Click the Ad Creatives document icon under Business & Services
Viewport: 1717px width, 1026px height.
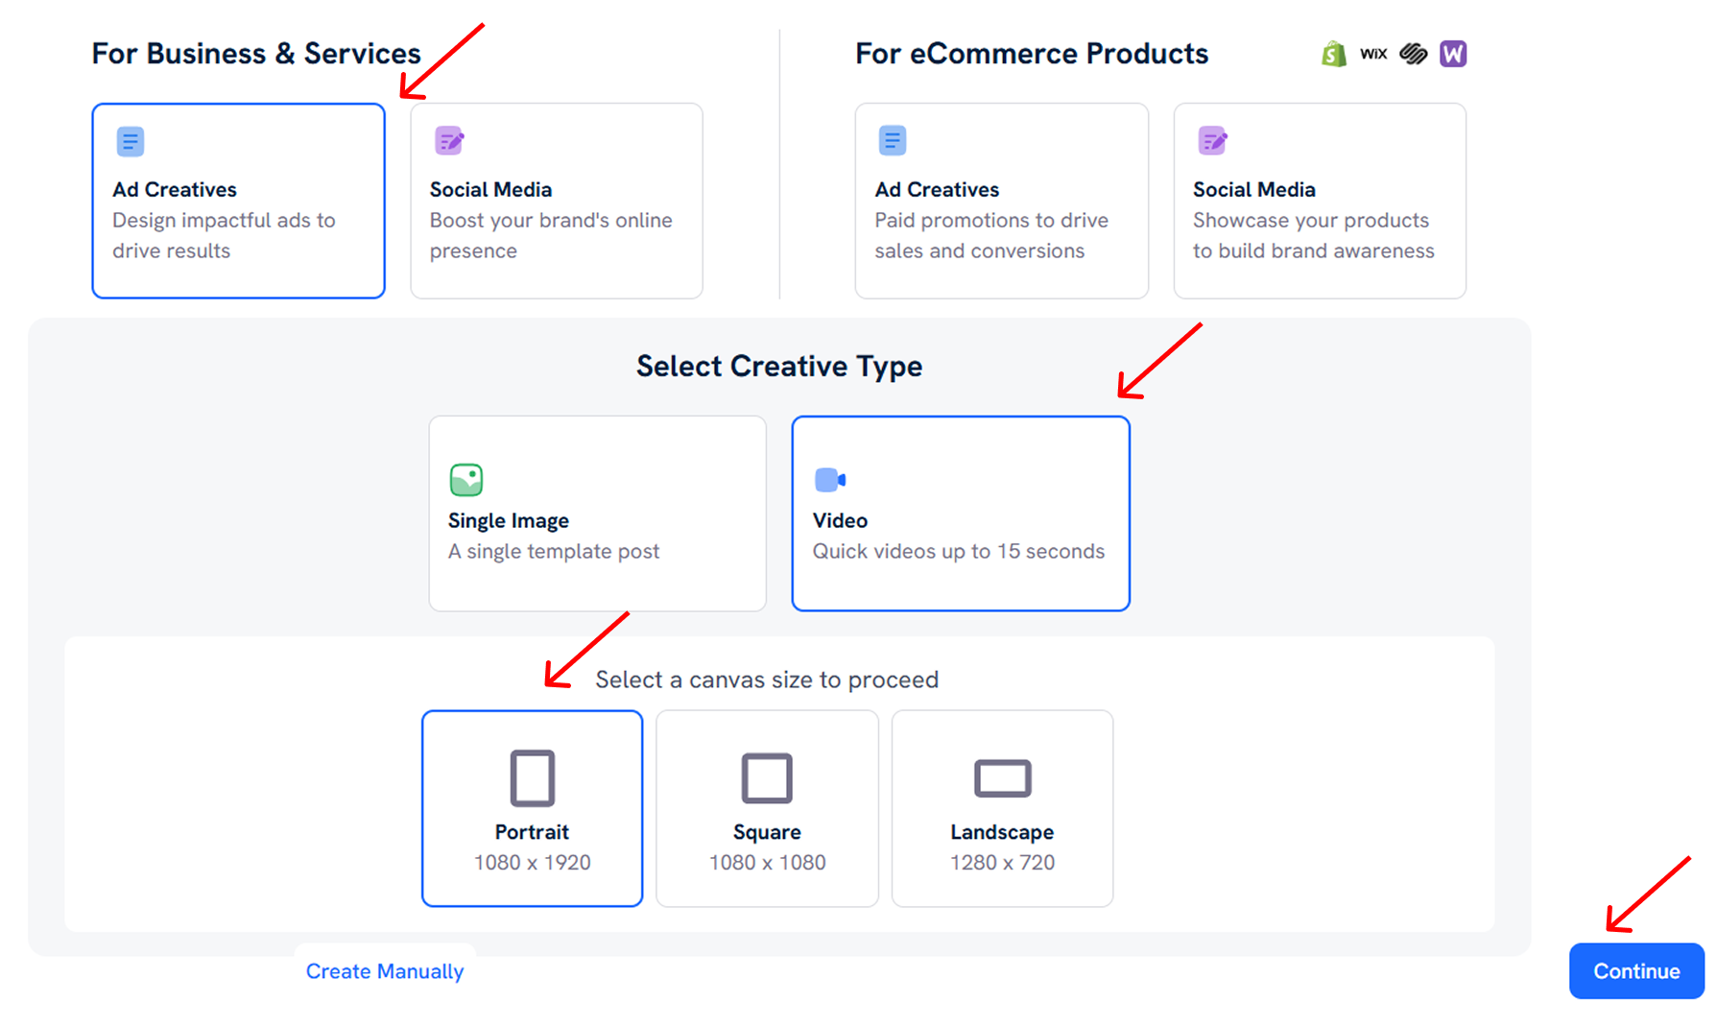(x=130, y=140)
